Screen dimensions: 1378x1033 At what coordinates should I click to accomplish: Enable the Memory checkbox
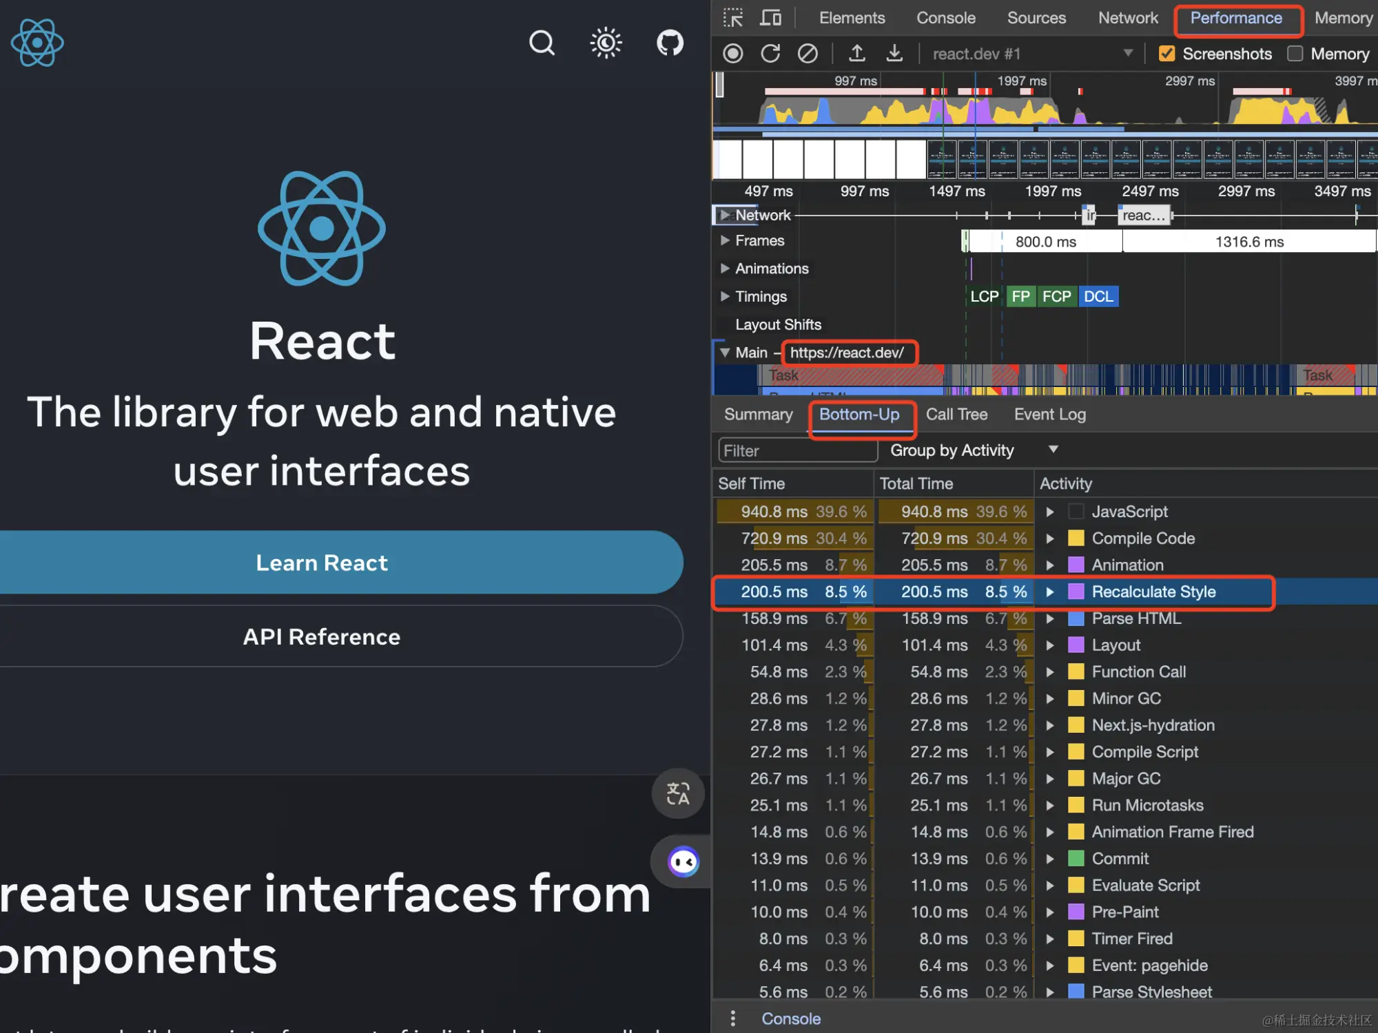[1295, 54]
